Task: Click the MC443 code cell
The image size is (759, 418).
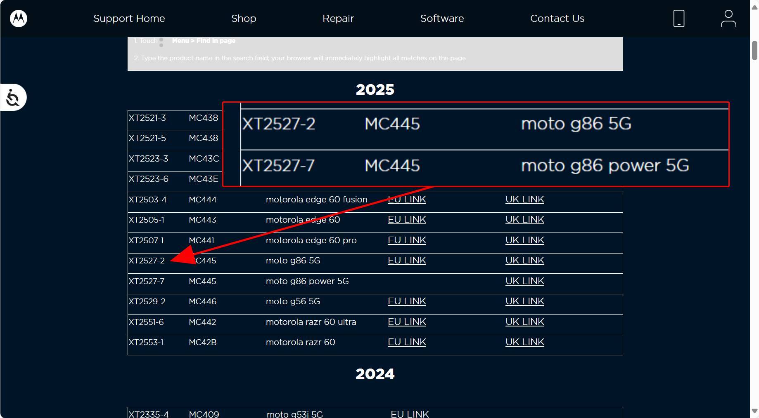Action: click(202, 220)
